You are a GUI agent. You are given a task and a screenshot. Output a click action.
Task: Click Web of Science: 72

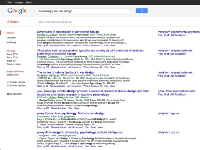coord(93,67)
